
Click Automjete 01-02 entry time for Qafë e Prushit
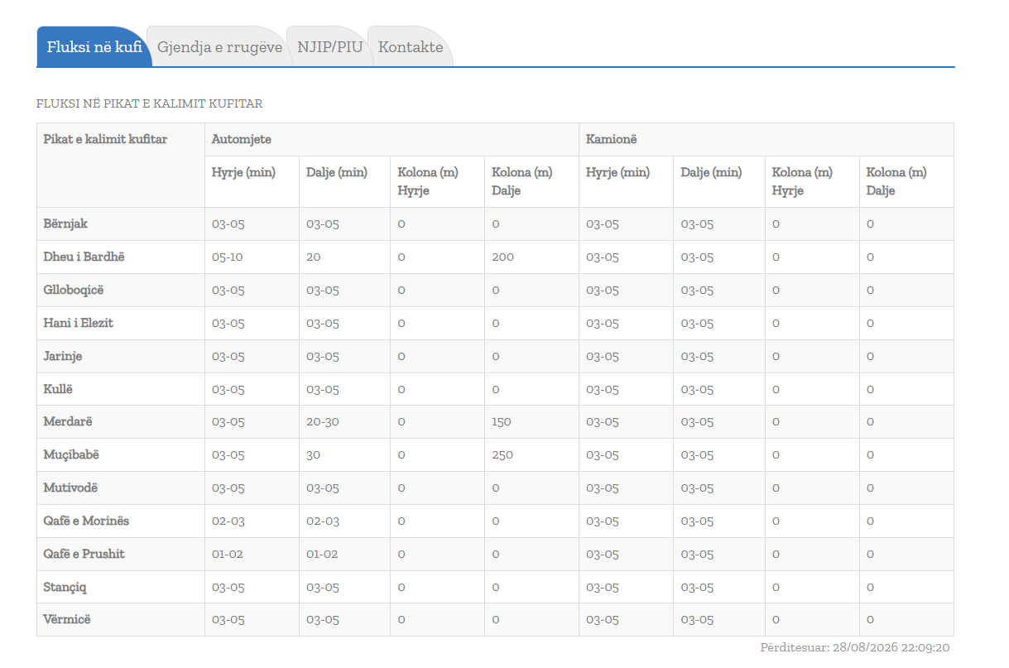[228, 554]
